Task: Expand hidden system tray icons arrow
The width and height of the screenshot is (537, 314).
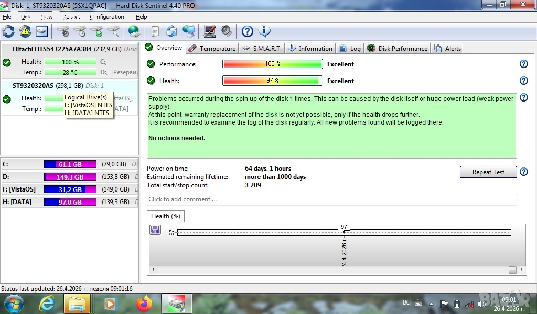Action: click(x=432, y=303)
